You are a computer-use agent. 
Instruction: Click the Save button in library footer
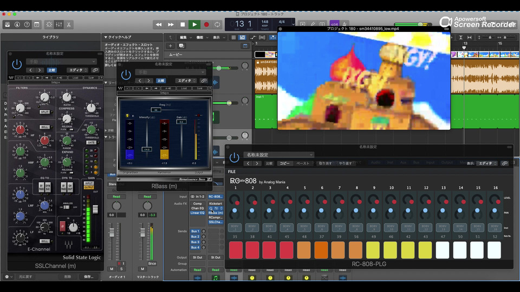coord(88,276)
